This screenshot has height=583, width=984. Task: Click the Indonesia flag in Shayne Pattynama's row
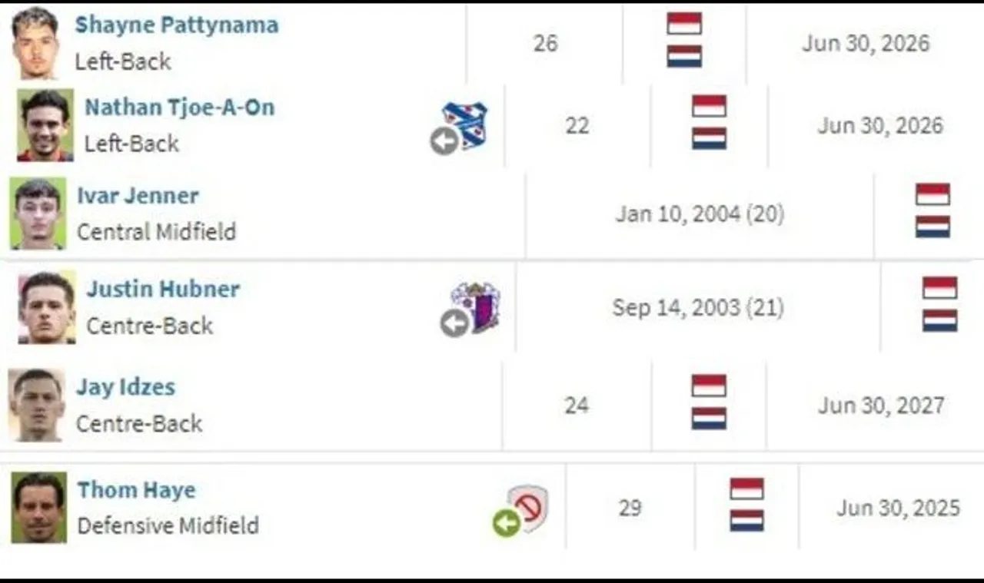pos(684,24)
